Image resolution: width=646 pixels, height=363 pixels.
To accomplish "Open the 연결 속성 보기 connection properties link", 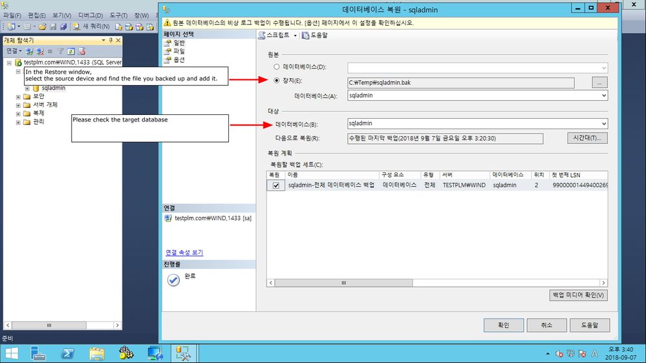I will click(x=184, y=253).
